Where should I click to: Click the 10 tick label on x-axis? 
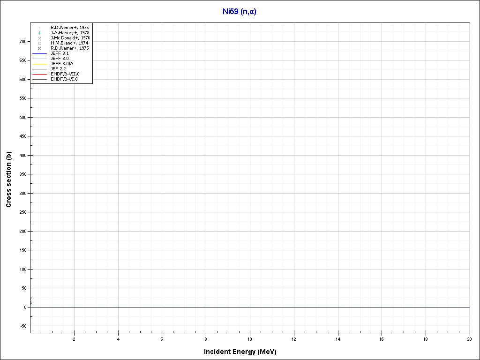pos(250,339)
